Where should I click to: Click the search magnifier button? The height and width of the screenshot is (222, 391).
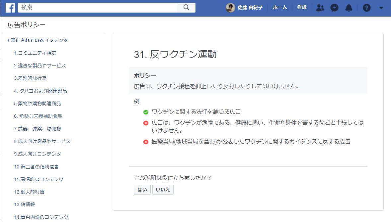(186, 8)
